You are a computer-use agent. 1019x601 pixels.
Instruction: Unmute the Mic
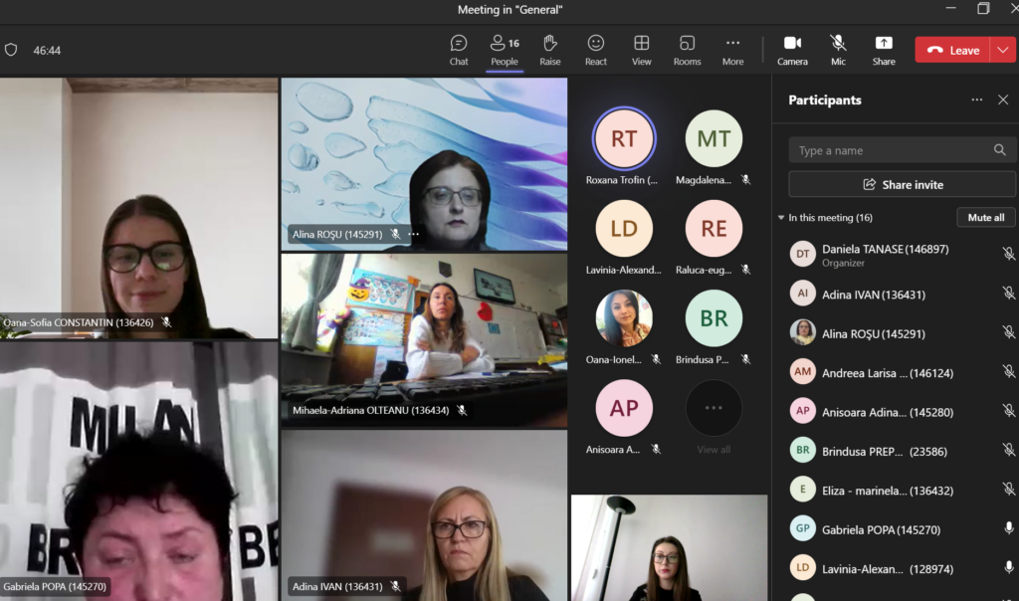click(x=838, y=50)
